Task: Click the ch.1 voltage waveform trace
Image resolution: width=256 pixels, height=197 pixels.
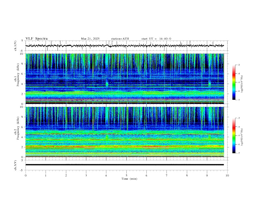Action: (124, 46)
